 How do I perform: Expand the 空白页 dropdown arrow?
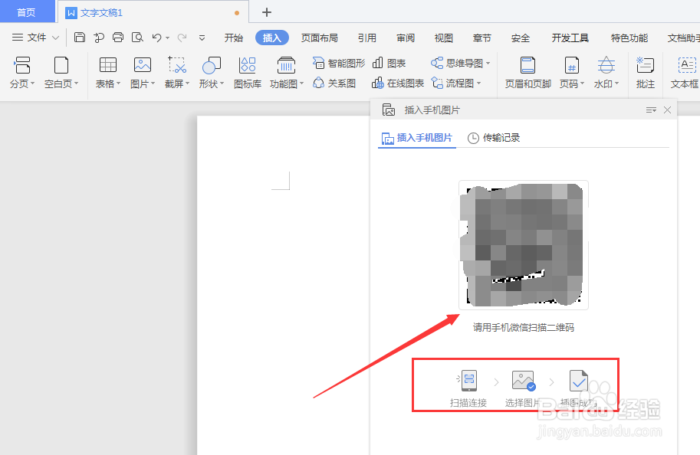[77, 83]
